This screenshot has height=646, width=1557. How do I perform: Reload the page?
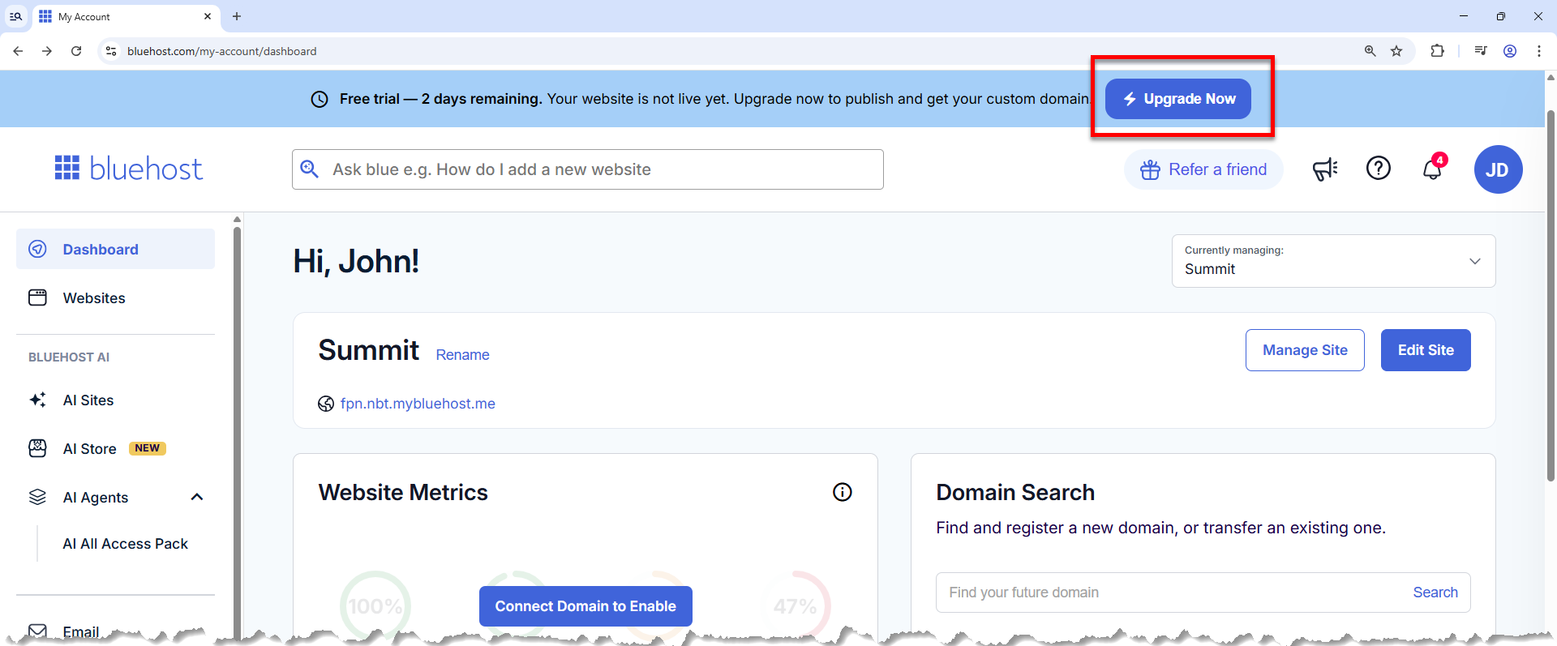[x=76, y=51]
